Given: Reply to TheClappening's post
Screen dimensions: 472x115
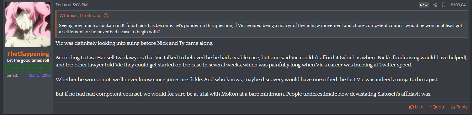Looking at the screenshot, I should 459,107.
